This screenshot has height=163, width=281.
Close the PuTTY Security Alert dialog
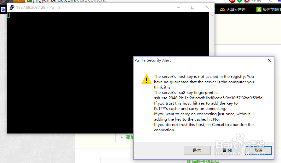click(269, 60)
